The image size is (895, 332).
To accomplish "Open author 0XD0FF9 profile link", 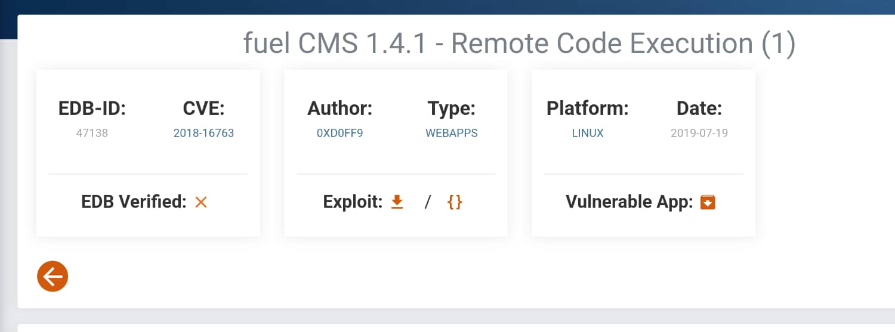I will (x=340, y=133).
